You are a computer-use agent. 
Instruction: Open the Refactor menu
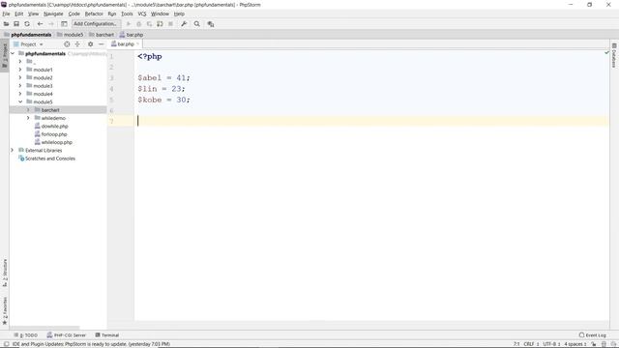coord(94,14)
